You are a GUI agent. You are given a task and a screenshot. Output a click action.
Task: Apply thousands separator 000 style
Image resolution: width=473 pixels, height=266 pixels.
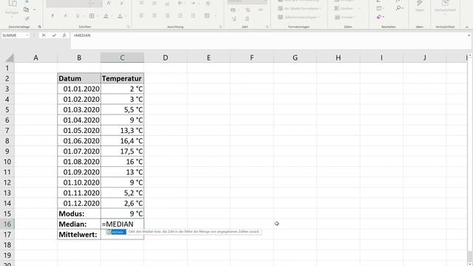261,10
